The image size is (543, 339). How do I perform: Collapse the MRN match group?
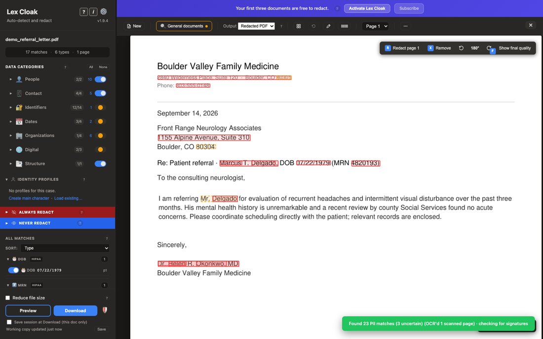point(8,285)
